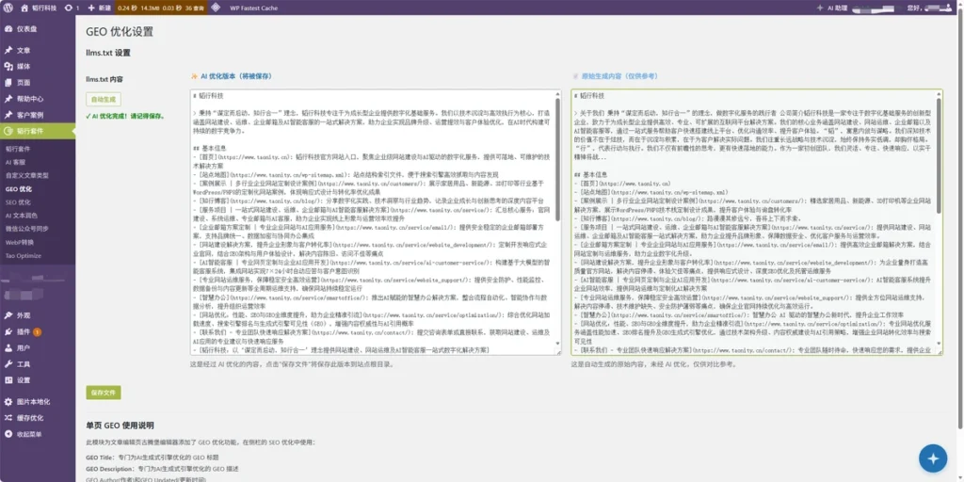Click the 保存文件 button
This screenshot has width=964, height=482.
point(104,393)
